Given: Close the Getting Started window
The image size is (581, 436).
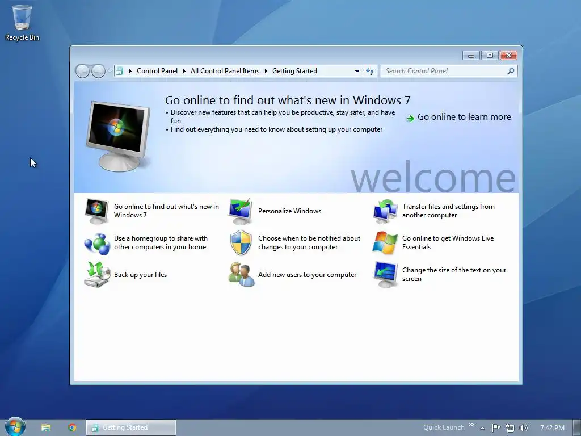Looking at the screenshot, I should pos(509,56).
